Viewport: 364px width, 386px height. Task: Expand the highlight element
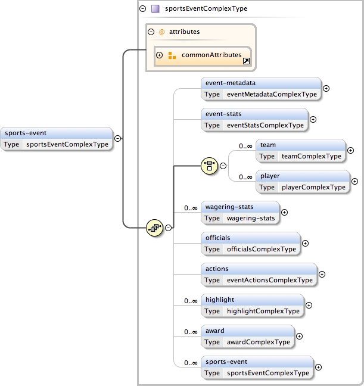309,305
